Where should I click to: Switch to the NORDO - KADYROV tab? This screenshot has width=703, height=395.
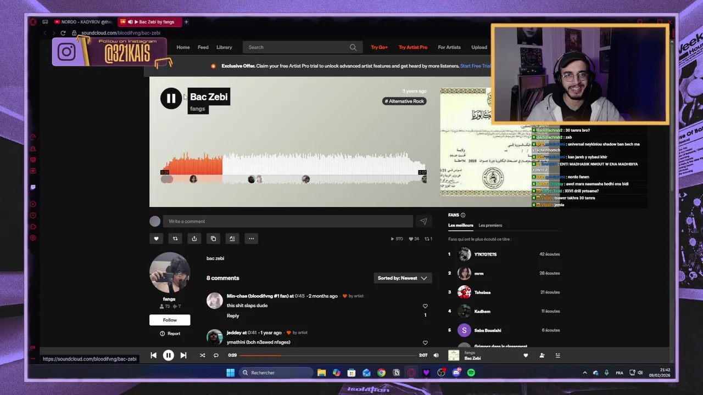coord(83,22)
